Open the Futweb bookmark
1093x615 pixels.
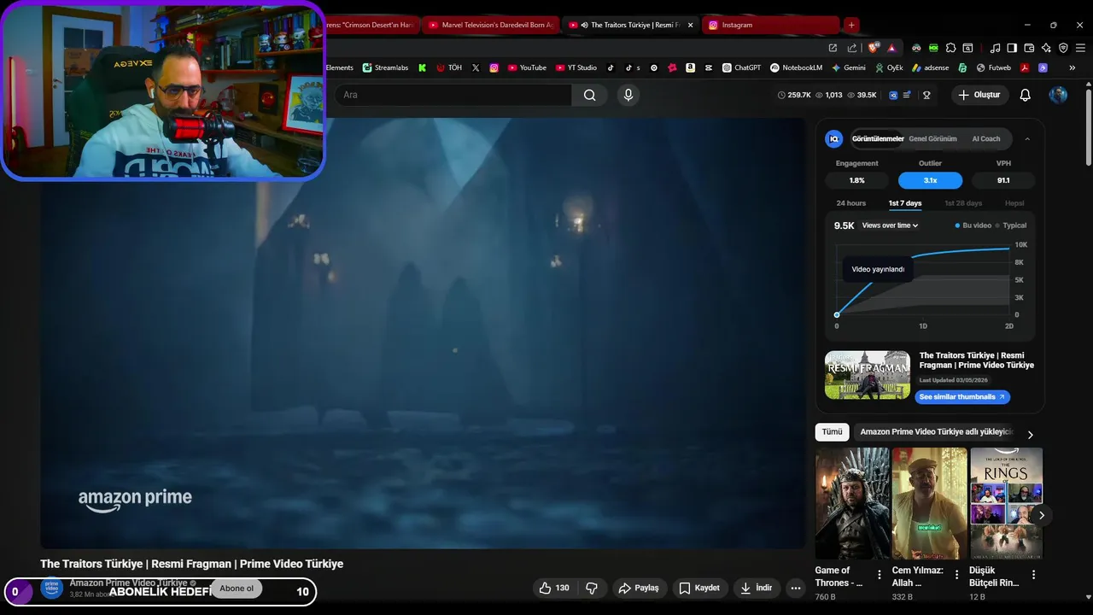(x=993, y=67)
